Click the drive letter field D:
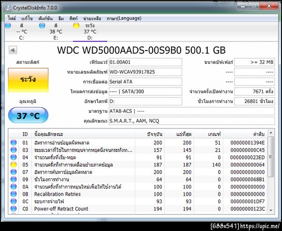 point(145,101)
